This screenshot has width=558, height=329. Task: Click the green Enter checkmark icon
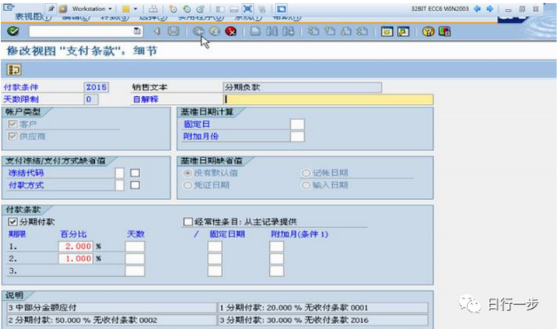pos(13,31)
